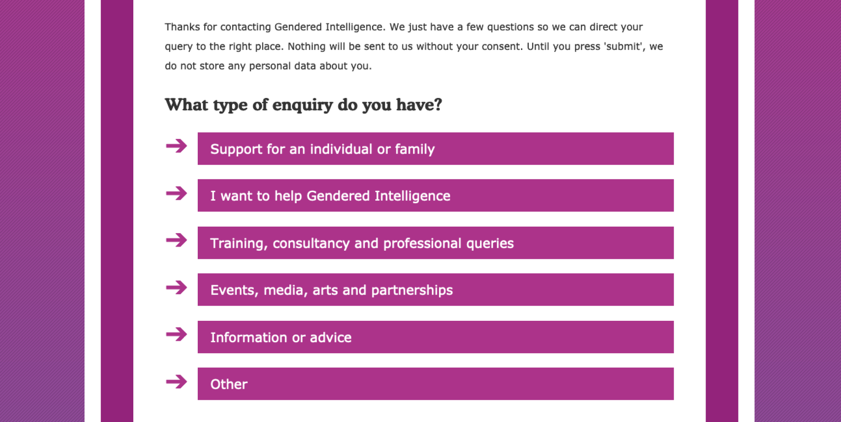
Task: Select the 'Information or advice' enquiry type
Action: tap(435, 336)
